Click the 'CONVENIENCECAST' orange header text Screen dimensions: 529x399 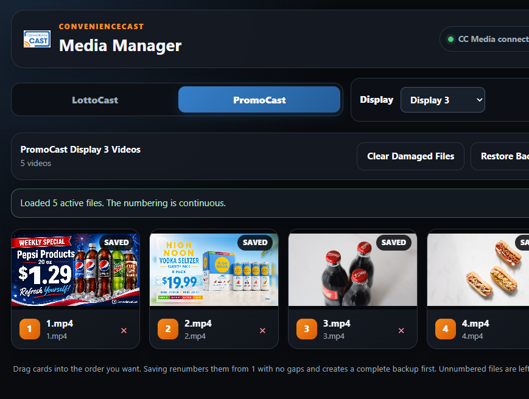pos(101,27)
